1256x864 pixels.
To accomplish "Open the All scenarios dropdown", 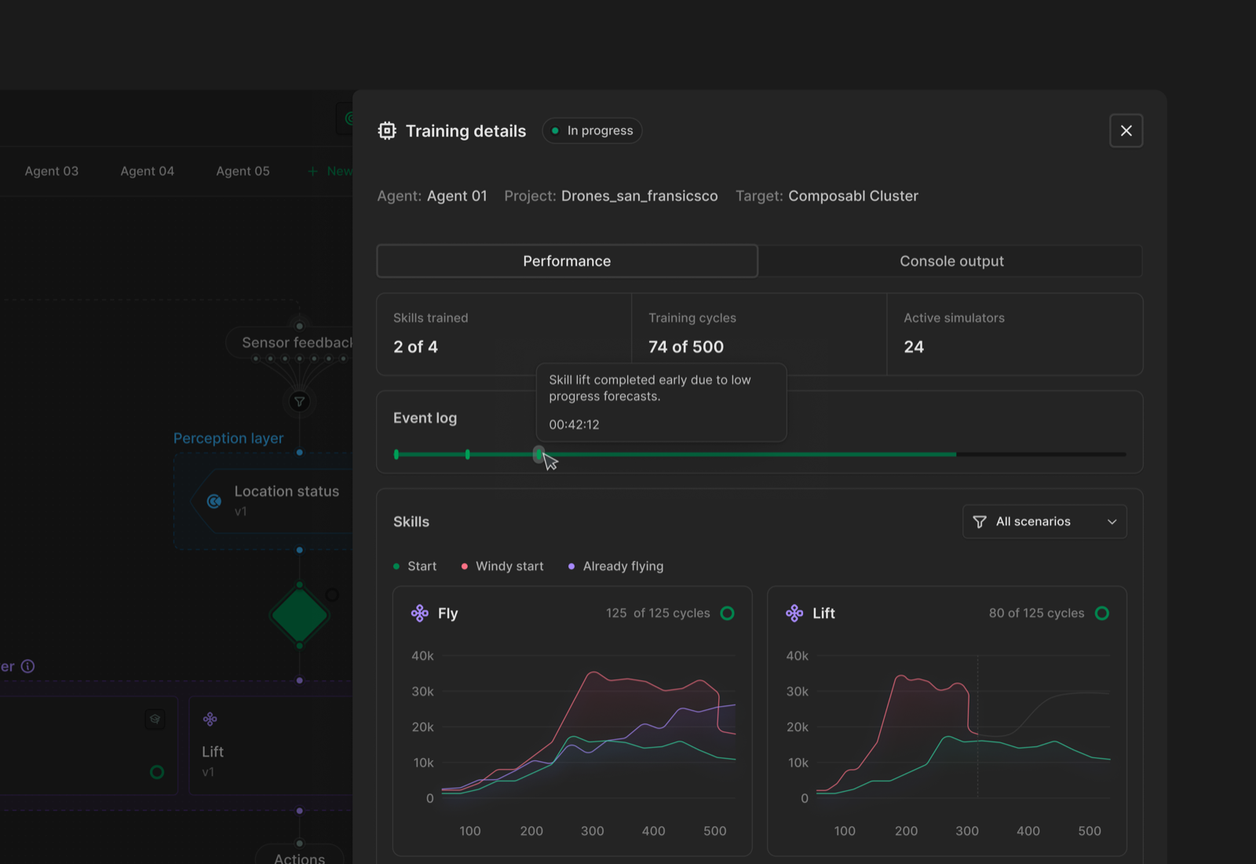I will click(x=1044, y=522).
